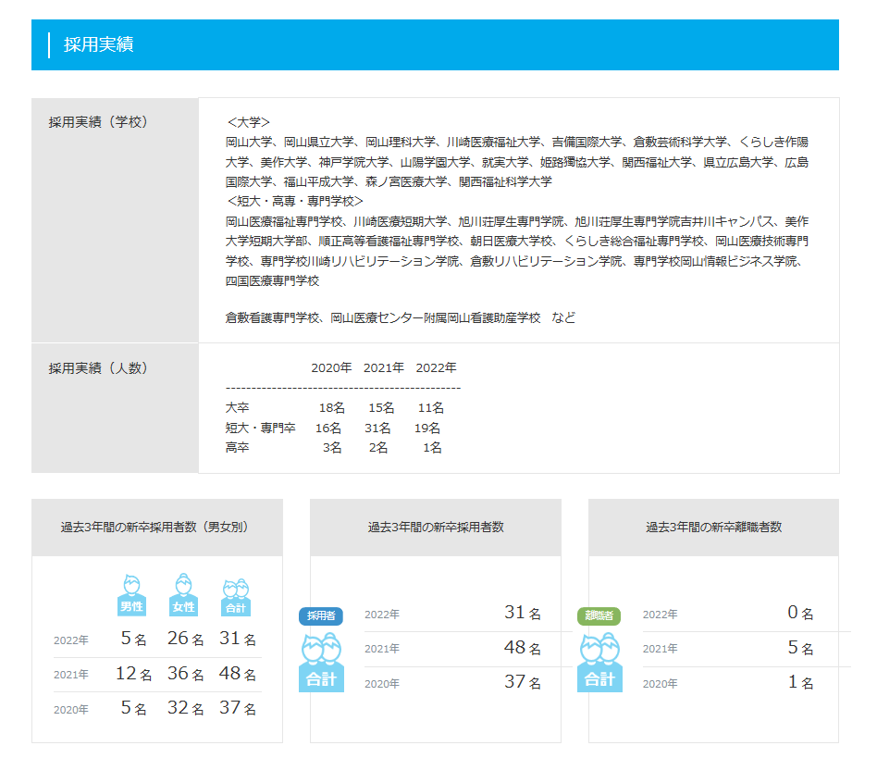The height and width of the screenshot is (758, 877).
Task: Click the 48名 total in the gender card
Action: (238, 674)
